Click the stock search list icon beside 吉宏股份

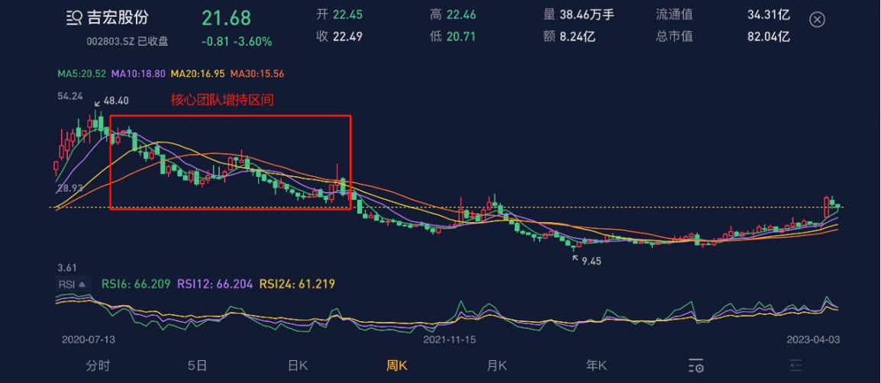pyautogui.click(x=74, y=18)
